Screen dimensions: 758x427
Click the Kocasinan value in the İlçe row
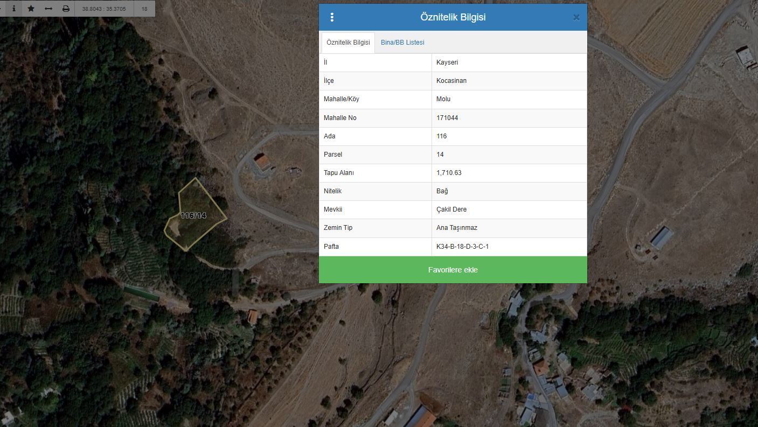point(451,81)
